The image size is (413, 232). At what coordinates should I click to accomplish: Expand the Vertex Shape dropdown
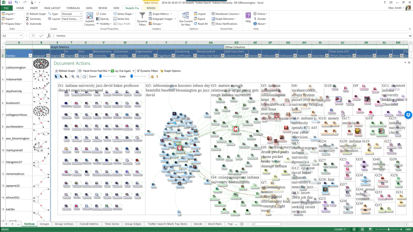(123, 14)
